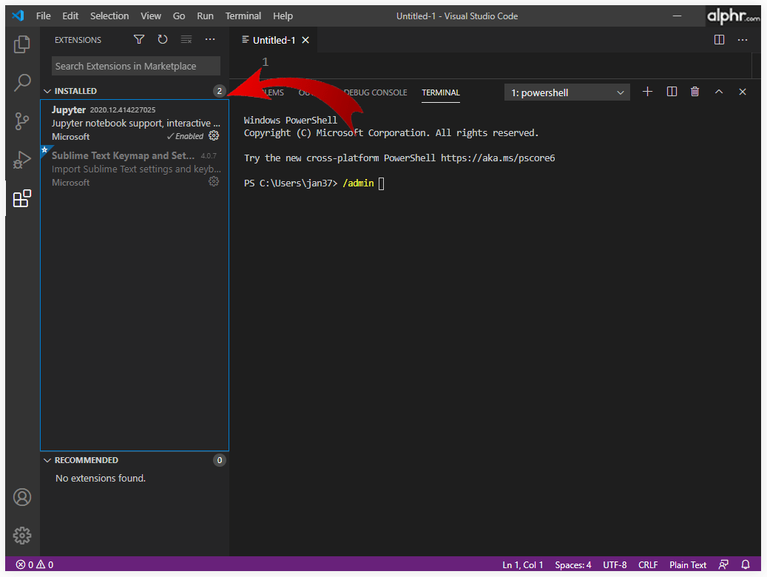
Task: Open notifications from the bell icon
Action: 746,564
